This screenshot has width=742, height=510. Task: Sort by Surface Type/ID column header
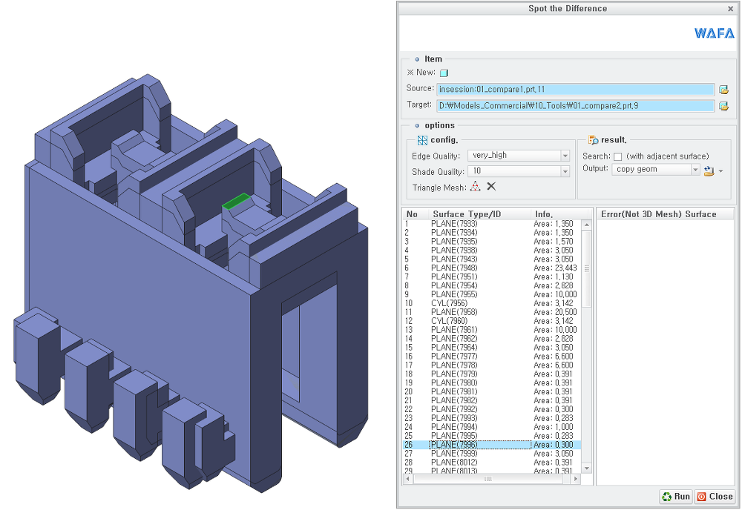click(x=467, y=214)
